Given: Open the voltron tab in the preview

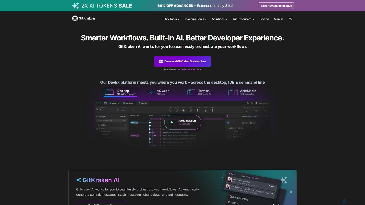Looking at the screenshot, I should coord(143,103).
